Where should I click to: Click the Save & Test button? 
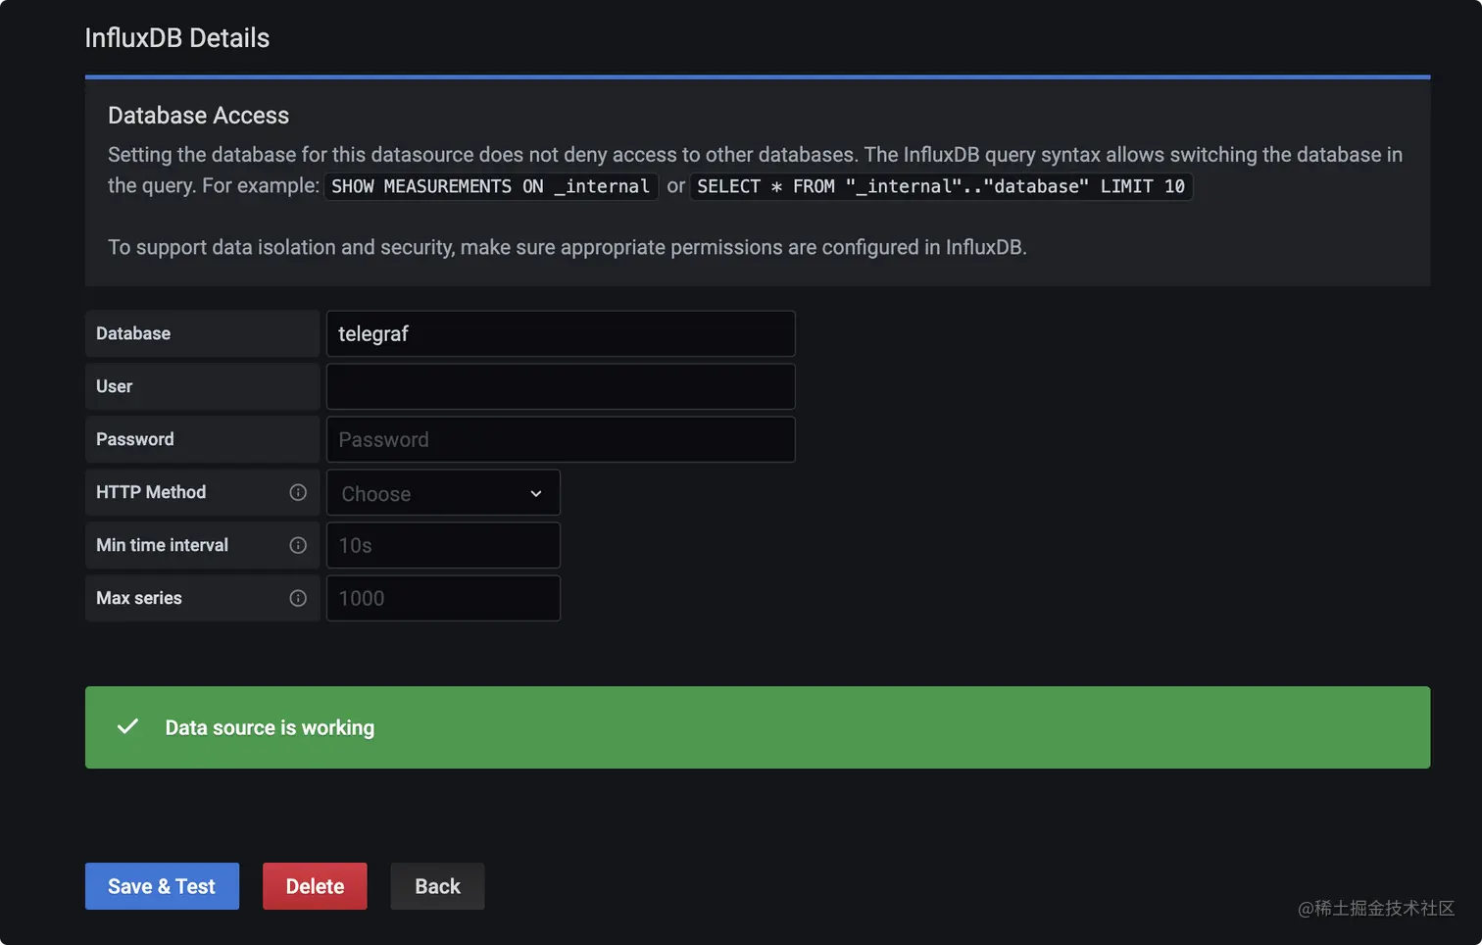(x=162, y=886)
